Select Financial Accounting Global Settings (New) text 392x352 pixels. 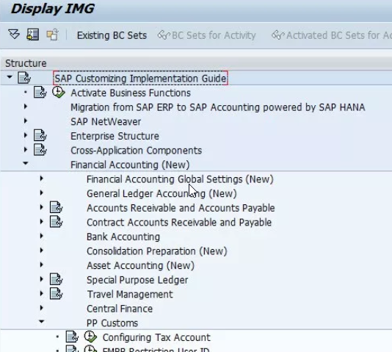[180, 179]
